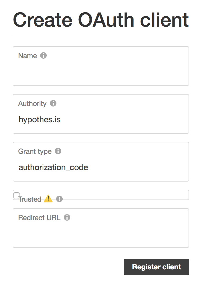Click the Name field label text

pyautogui.click(x=28, y=56)
